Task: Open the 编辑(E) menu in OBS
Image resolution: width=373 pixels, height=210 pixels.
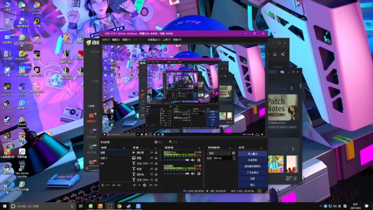Action: [116, 40]
